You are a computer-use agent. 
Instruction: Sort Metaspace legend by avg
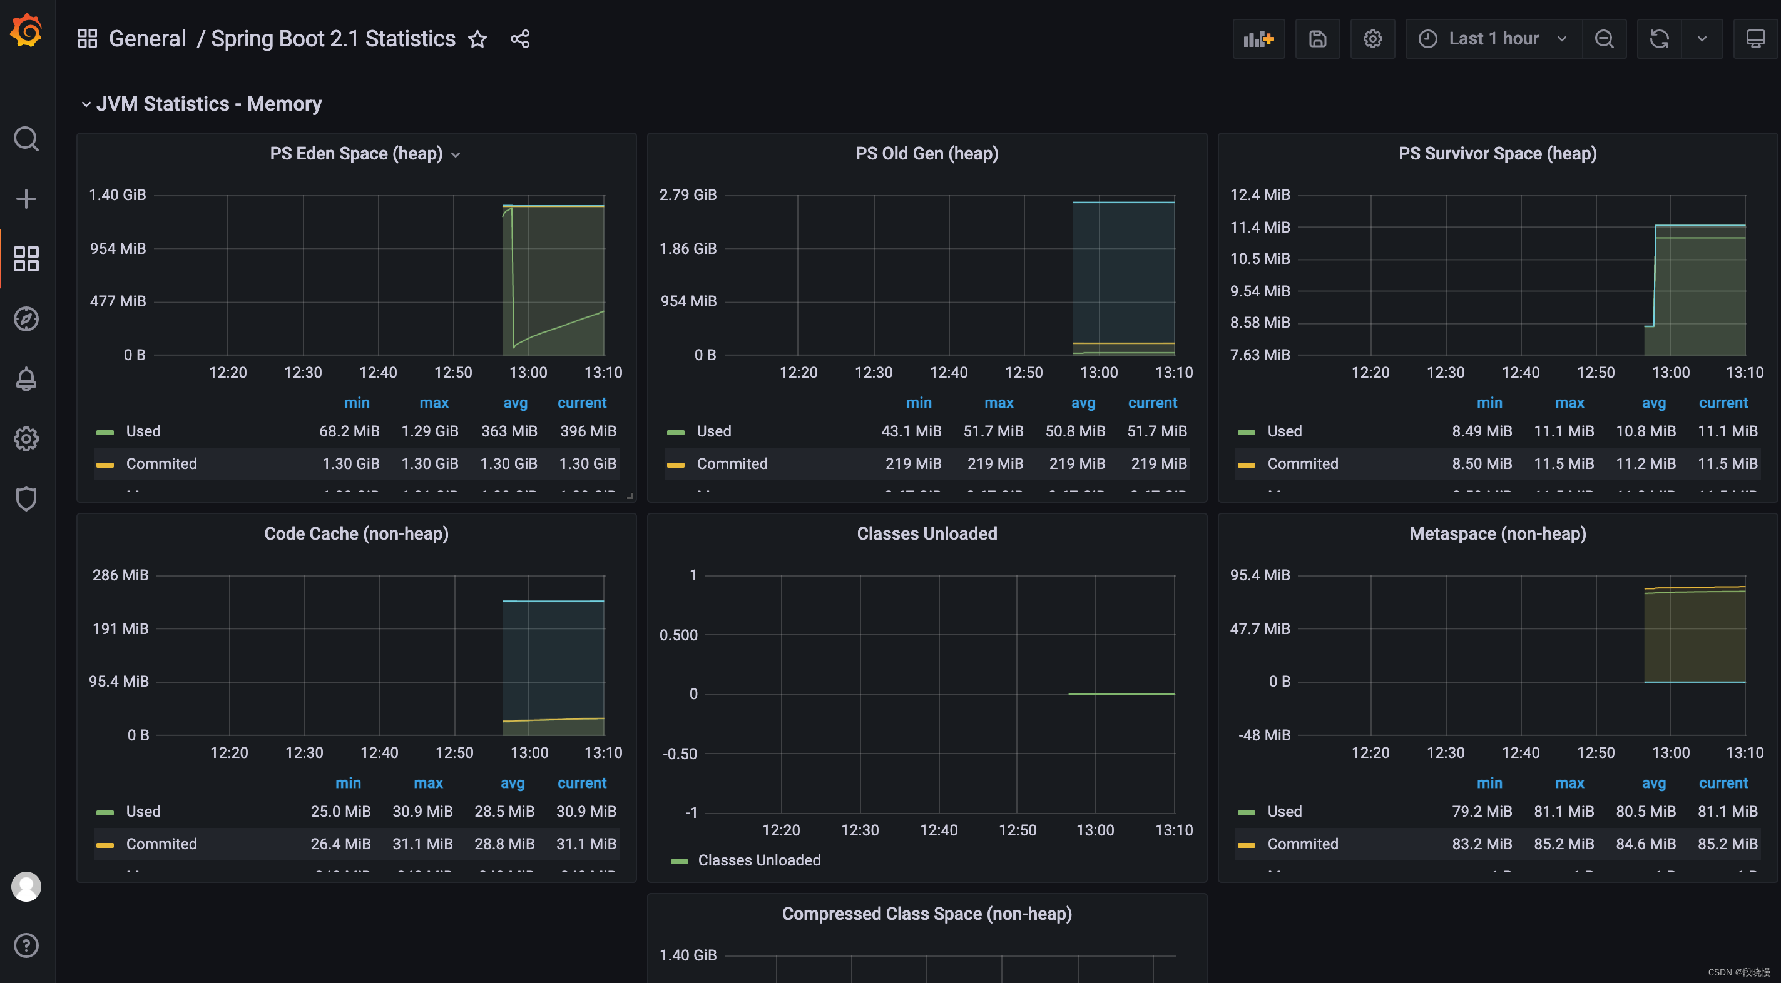[x=1653, y=783]
